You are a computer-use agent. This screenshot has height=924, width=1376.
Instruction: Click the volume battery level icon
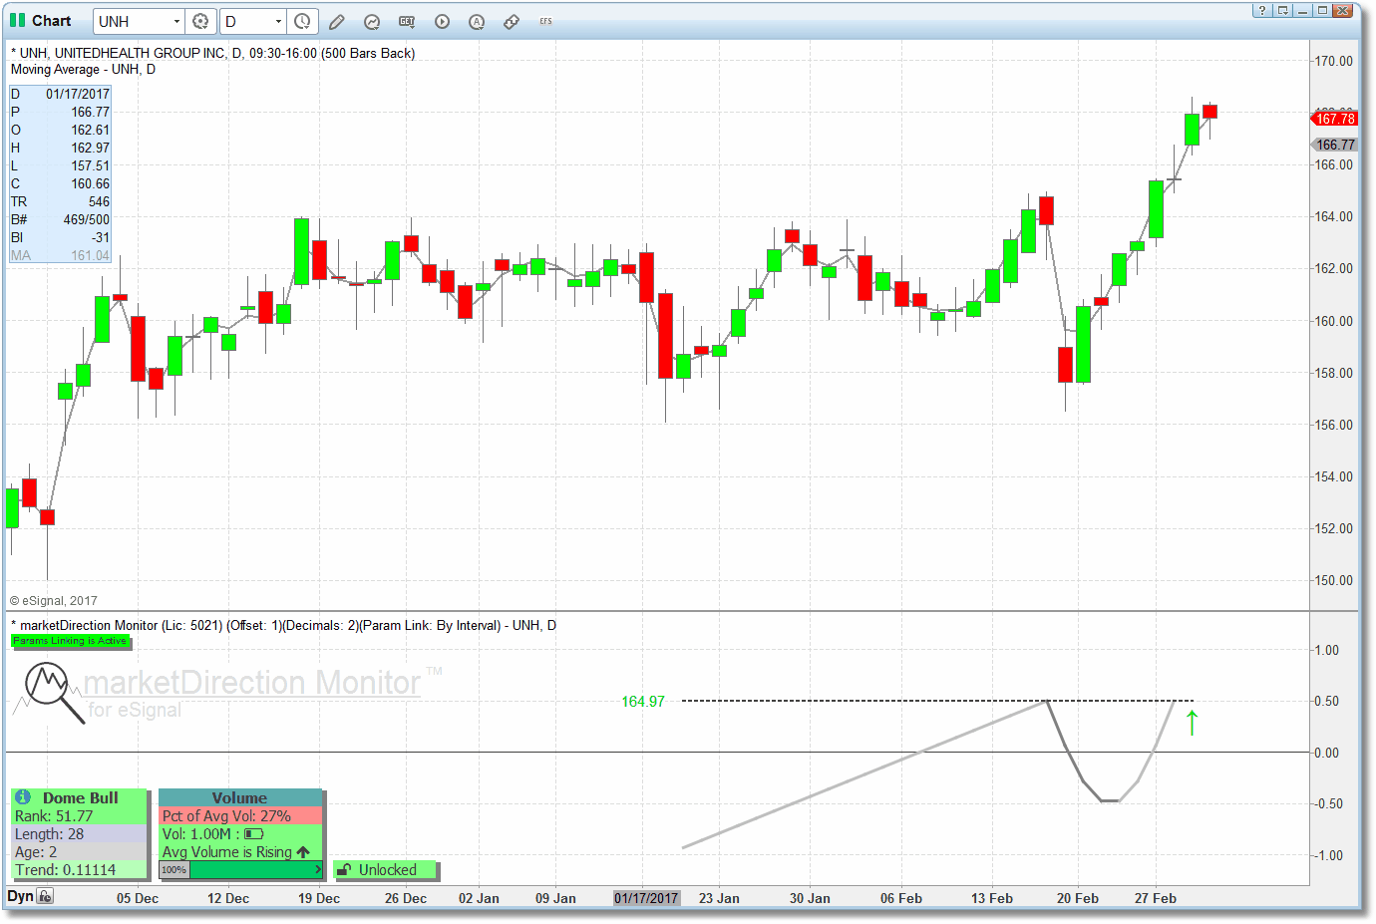253,834
